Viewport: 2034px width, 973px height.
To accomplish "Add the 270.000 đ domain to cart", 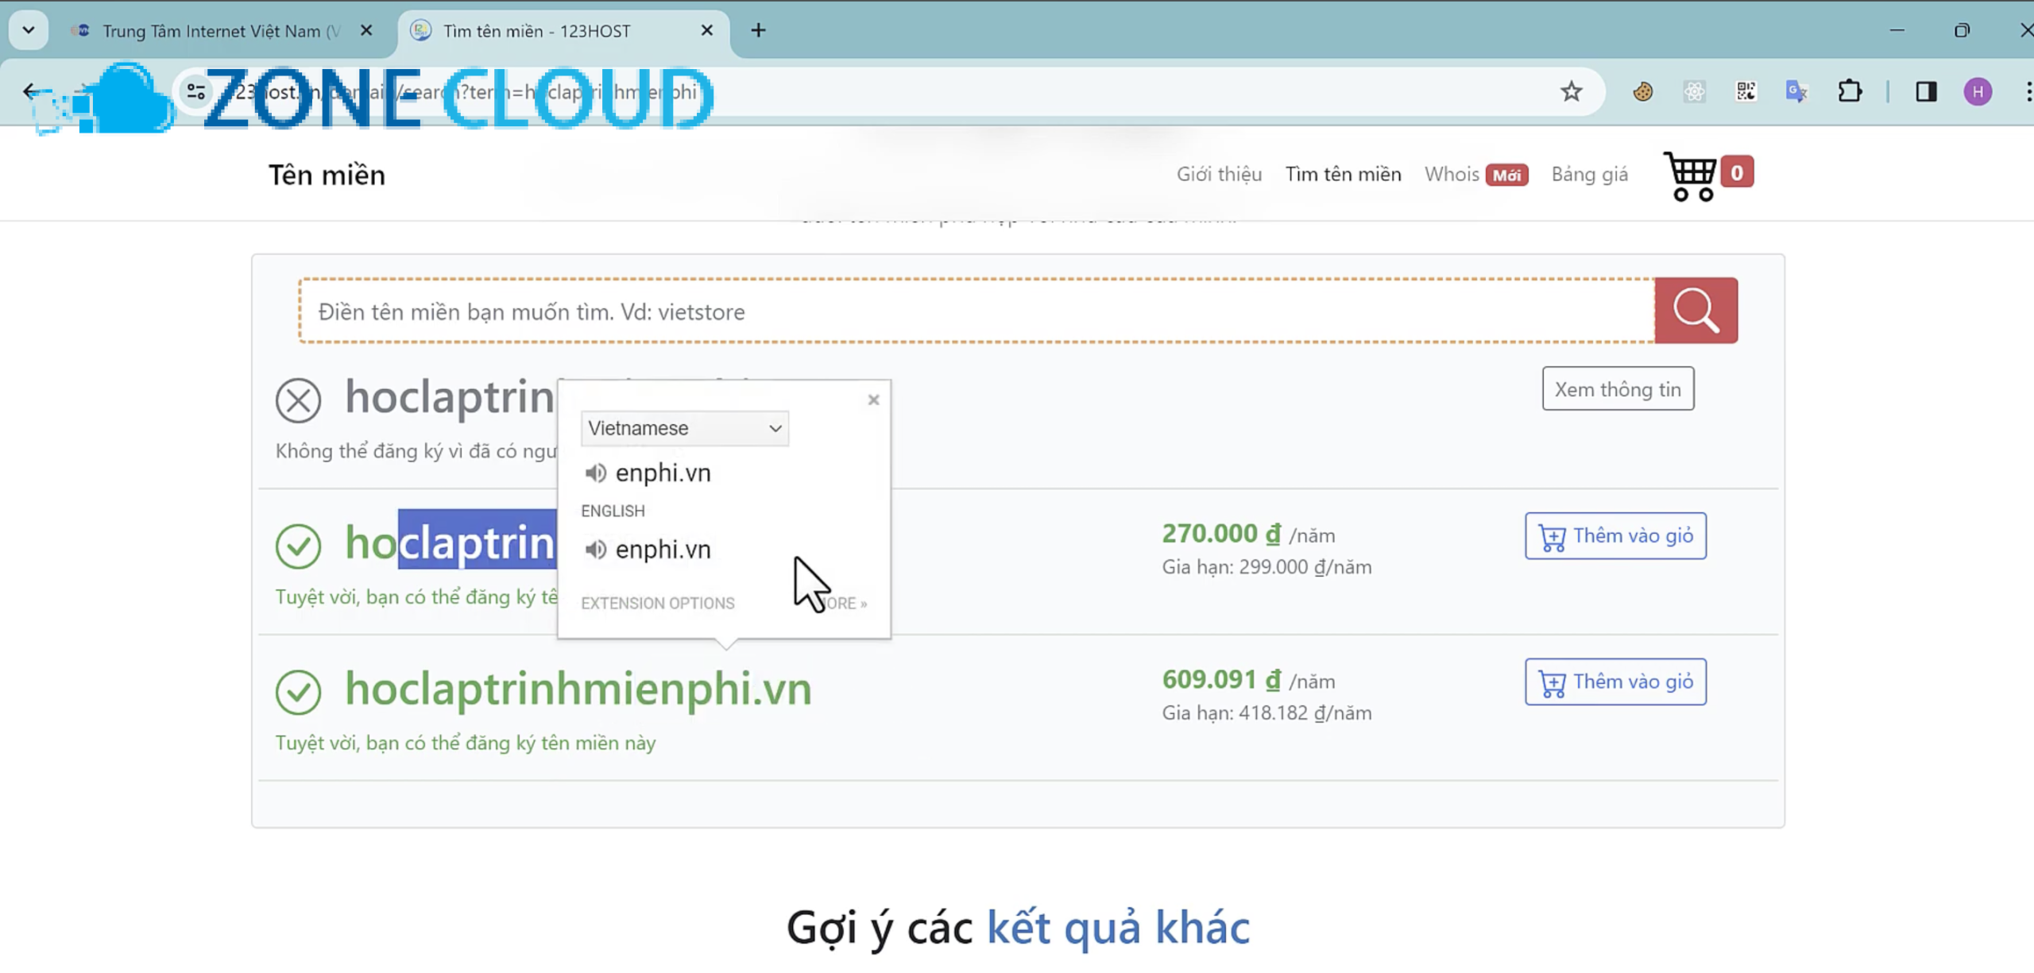I will click(x=1615, y=536).
